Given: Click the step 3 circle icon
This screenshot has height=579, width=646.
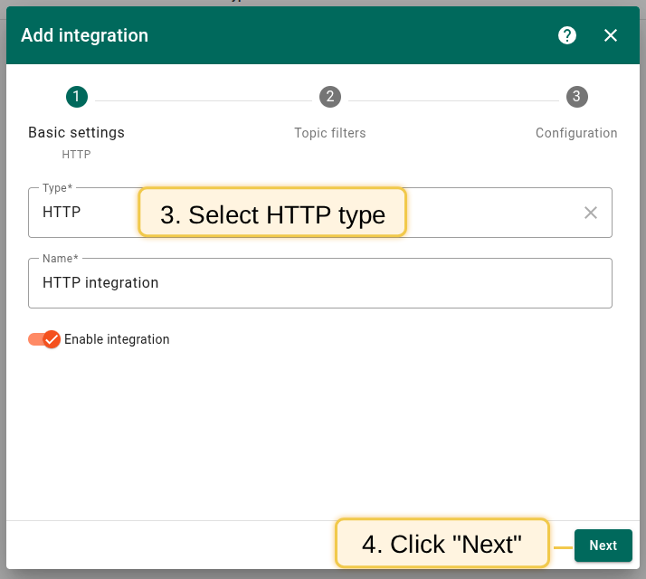Looking at the screenshot, I should [x=576, y=97].
